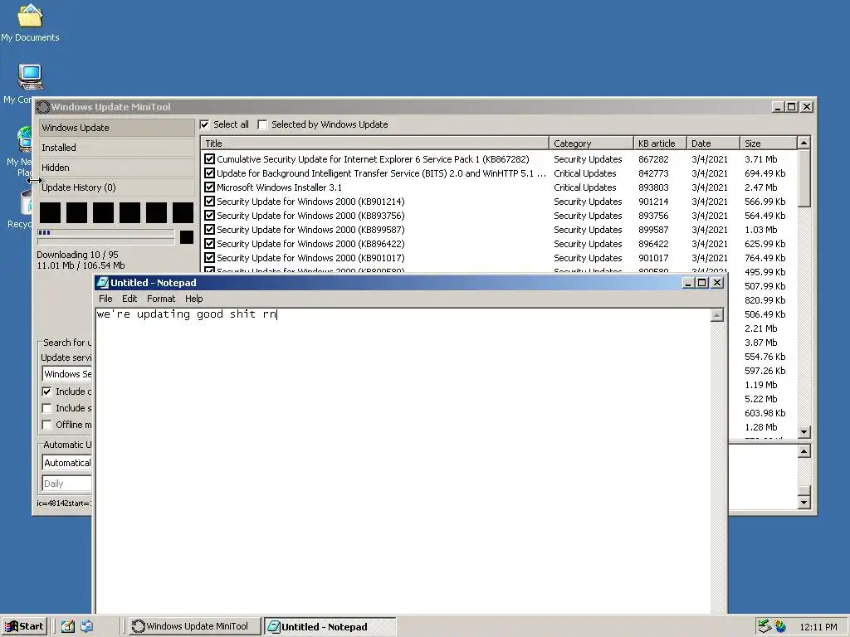Click Untitled - Notepad taskbar button

(330, 626)
